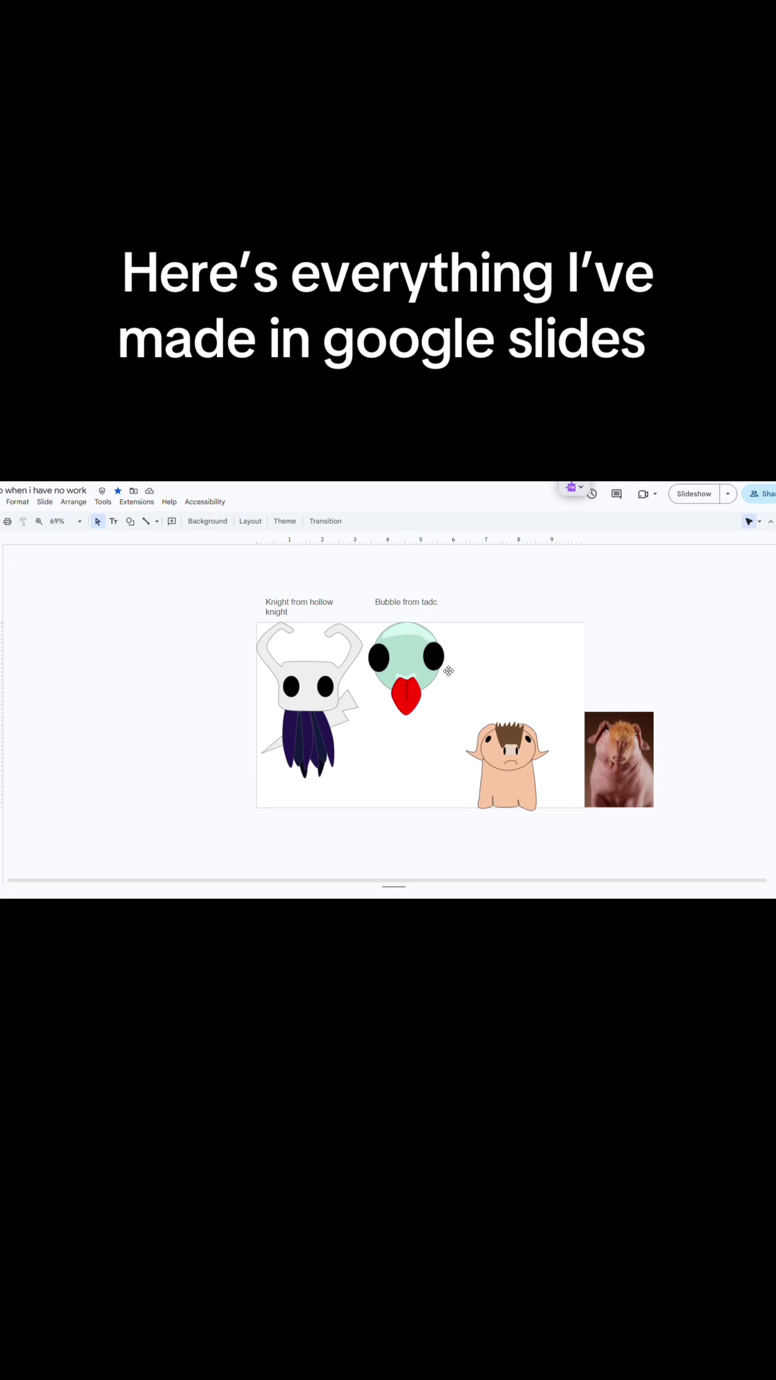This screenshot has height=1380, width=776.
Task: Select the 'Bubble from tadc' text
Action: (406, 602)
